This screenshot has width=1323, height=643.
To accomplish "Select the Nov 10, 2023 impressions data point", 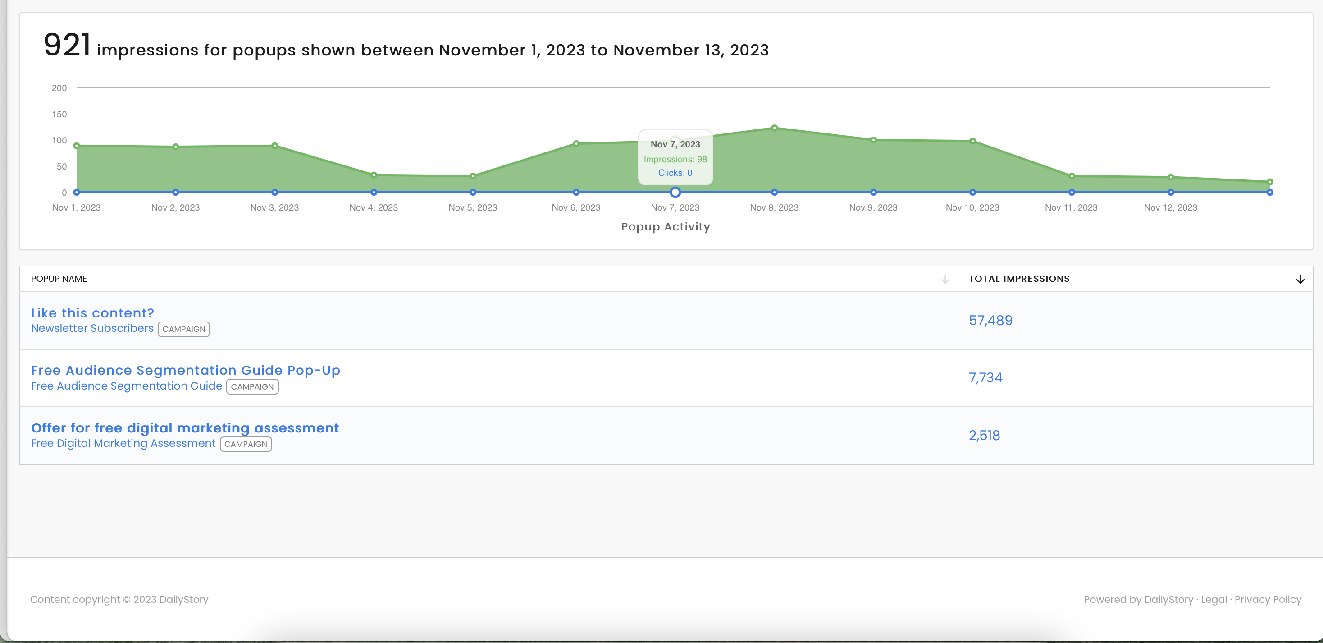I will tap(972, 141).
